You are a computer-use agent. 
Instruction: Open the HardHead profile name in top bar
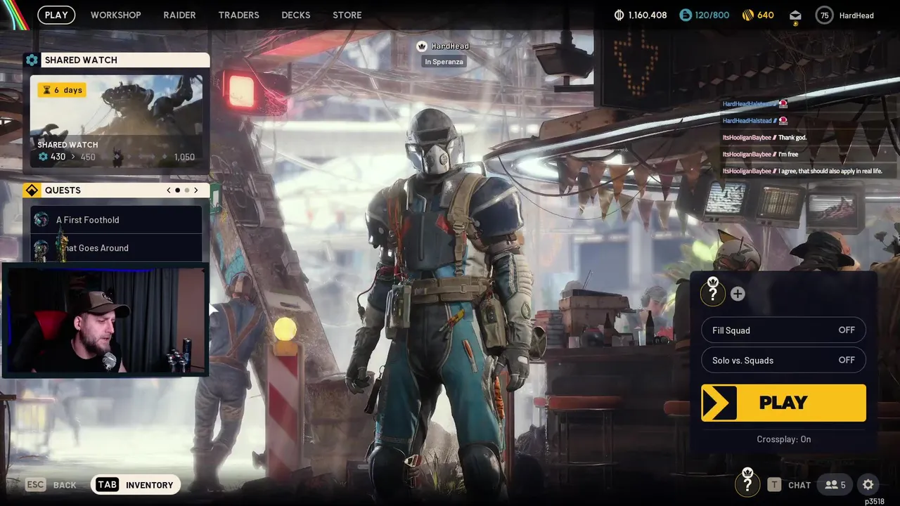(856, 15)
